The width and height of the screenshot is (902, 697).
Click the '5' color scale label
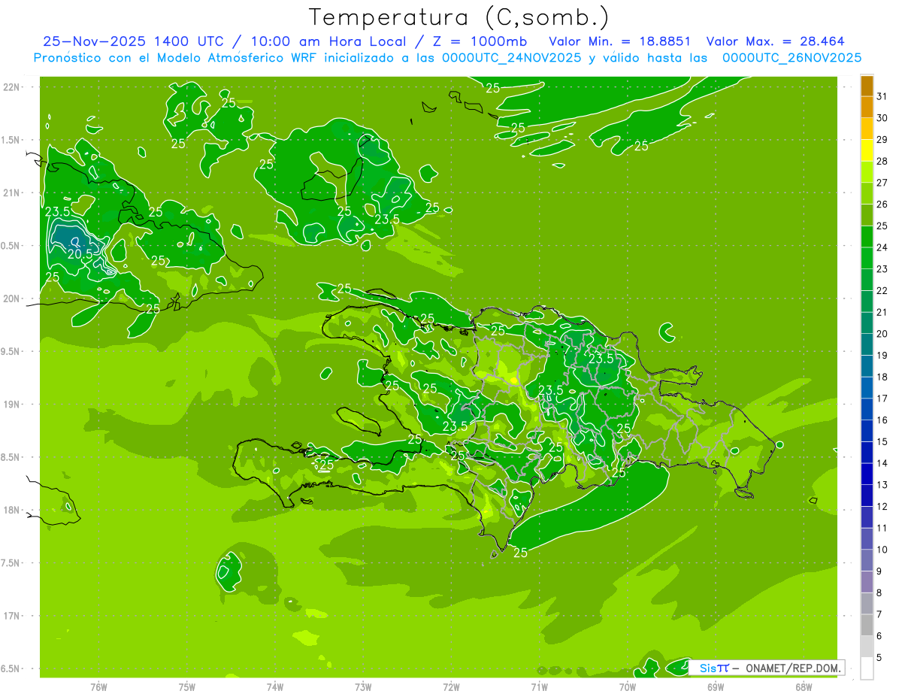pyautogui.click(x=879, y=658)
